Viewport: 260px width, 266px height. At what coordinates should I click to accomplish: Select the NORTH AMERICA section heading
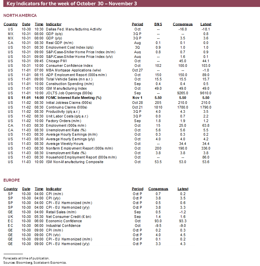(x=20, y=16)
